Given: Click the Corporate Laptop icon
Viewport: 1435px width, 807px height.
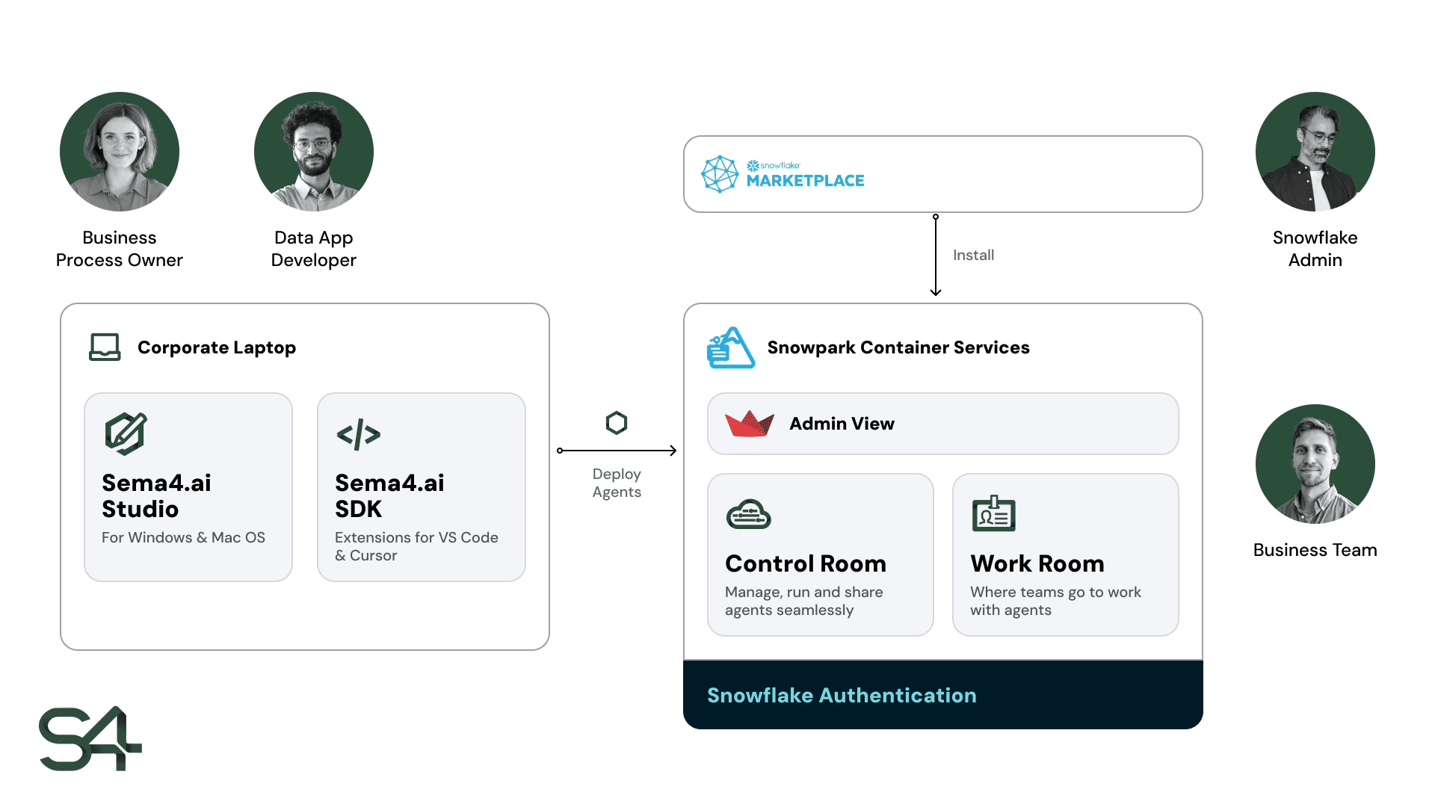Looking at the screenshot, I should (x=105, y=347).
